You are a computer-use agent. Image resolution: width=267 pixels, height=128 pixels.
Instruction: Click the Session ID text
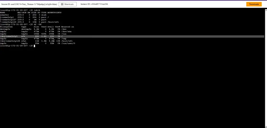(x=29, y=4)
